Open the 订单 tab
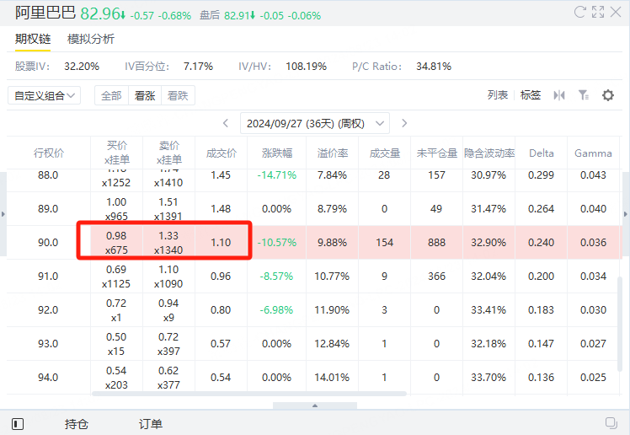Screen dimensions: 630x435 (151, 424)
